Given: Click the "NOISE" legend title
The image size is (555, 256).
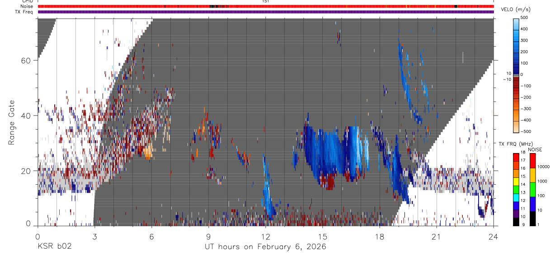Looking at the screenshot, I should [534, 149].
